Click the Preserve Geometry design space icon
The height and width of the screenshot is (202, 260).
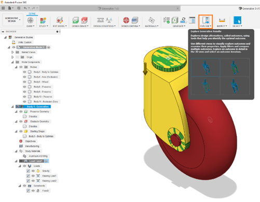click(76, 20)
